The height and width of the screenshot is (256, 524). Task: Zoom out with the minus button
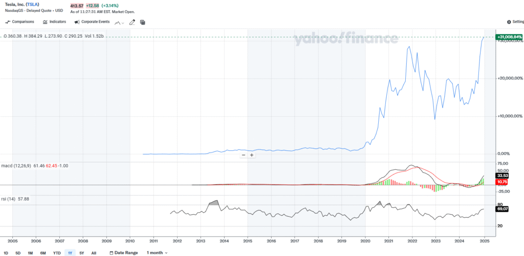(x=243, y=155)
